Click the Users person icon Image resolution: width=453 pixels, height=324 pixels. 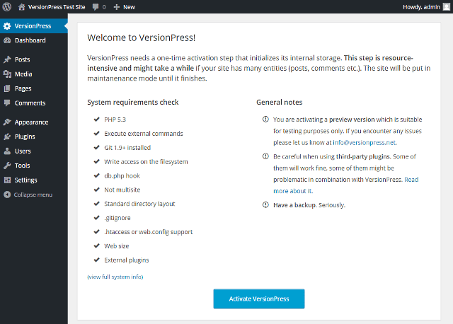pos(7,151)
